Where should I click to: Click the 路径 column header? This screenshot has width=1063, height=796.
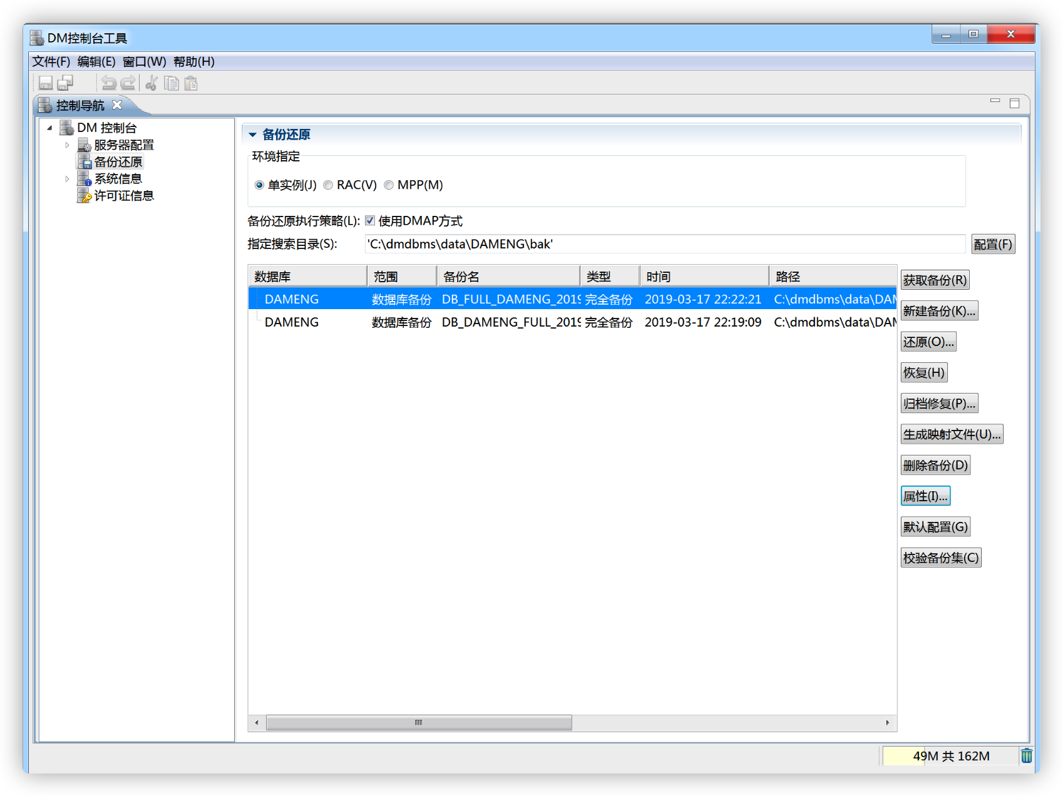tap(833, 276)
